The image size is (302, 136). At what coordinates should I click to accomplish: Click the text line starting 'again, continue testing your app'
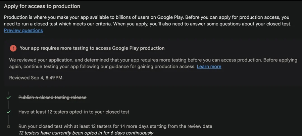tap(115, 66)
